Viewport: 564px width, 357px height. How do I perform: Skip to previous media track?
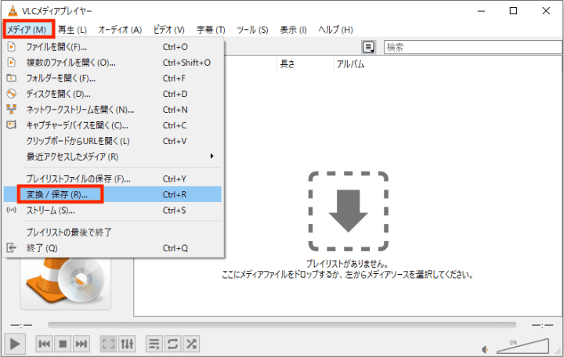pyautogui.click(x=44, y=344)
